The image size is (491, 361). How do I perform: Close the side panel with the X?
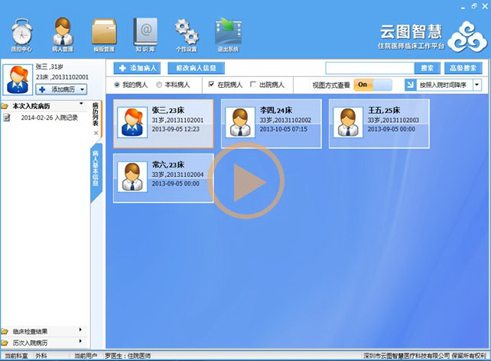pos(96,133)
